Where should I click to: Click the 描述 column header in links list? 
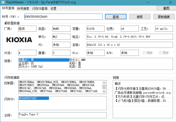(x=142, y=84)
